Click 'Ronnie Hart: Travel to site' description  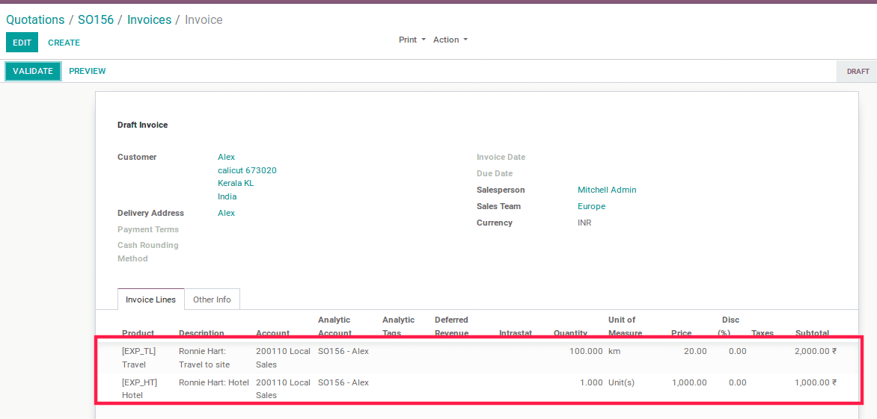pyautogui.click(x=204, y=358)
